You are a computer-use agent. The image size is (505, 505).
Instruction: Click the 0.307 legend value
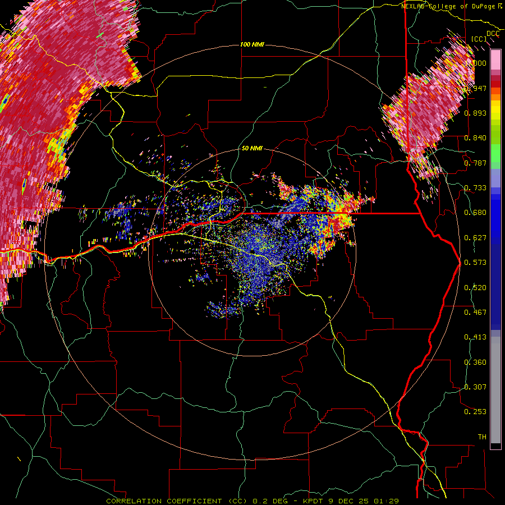pyautogui.click(x=475, y=387)
